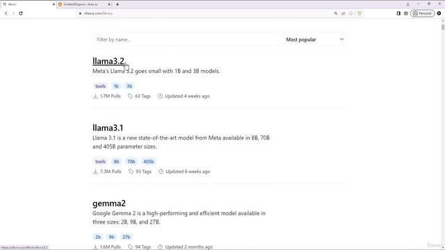Click the text 'Updated 6 weeks ago'
Screen dimensions: 445x250
188,172
